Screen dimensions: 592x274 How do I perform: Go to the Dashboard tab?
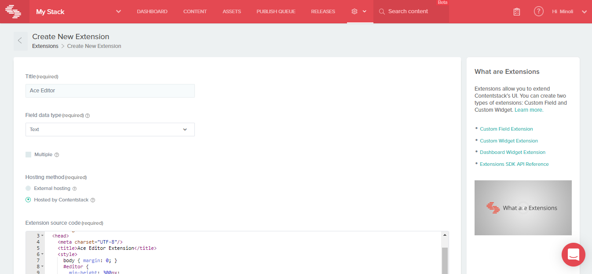[152, 11]
